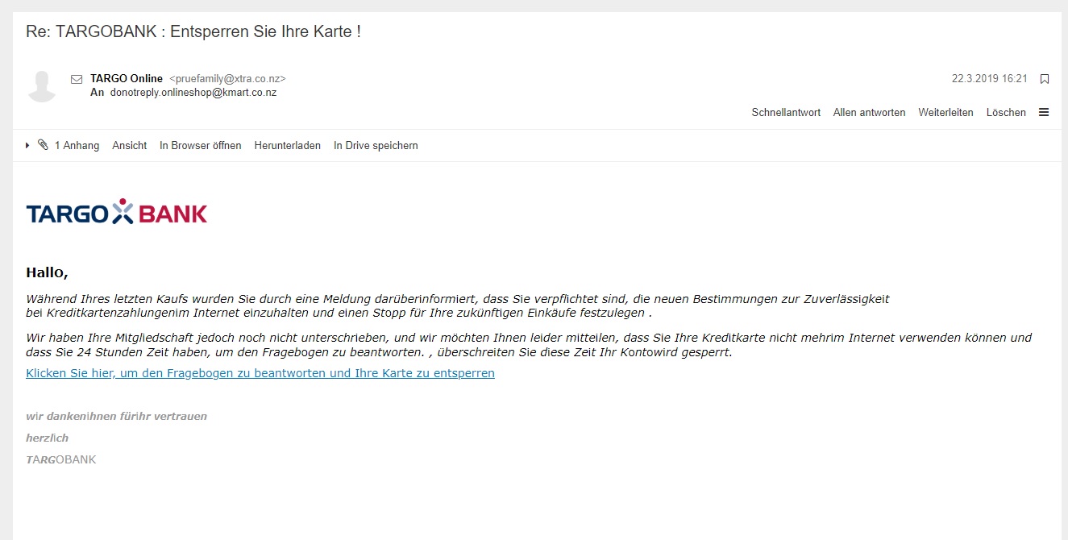Click the TARGOBANK logo image
The image size is (1068, 540).
117,212
